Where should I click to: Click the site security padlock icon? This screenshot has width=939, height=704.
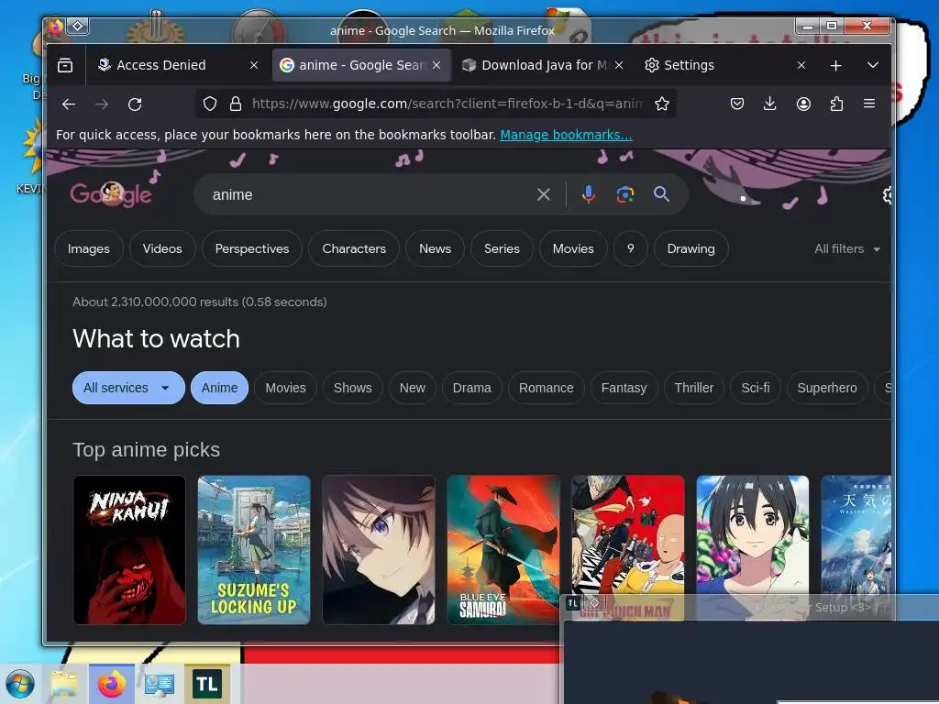[236, 104]
